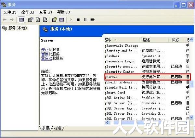
Task: Click the Restart Service icon
Action: point(92,19)
